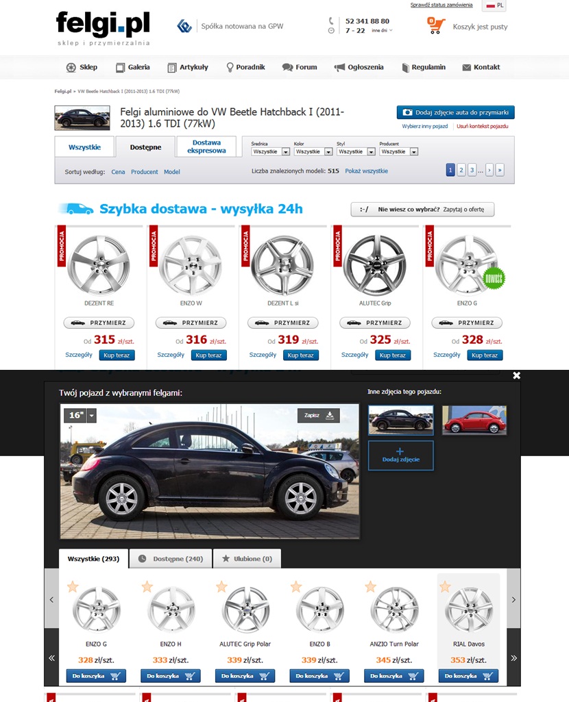Expand the Producent filter dropdown
Screen dimensions: 569x702
click(398, 152)
